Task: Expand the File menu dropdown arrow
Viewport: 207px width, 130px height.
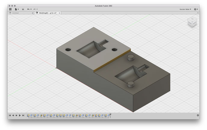Action: [18, 9]
